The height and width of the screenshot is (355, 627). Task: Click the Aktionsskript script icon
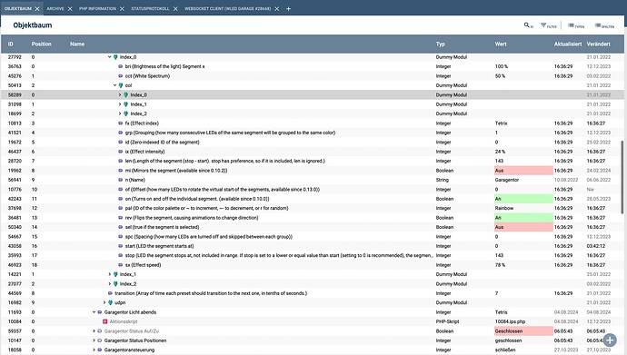point(105,321)
